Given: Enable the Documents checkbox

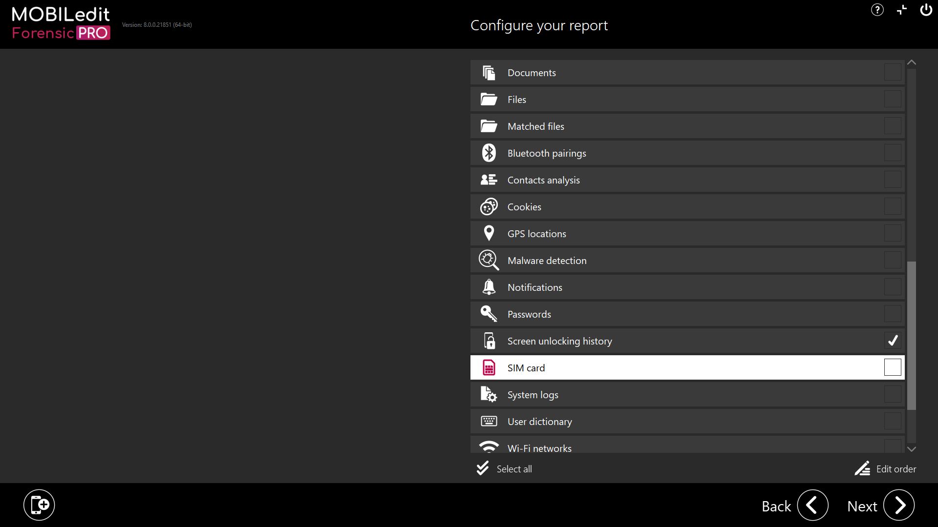Looking at the screenshot, I should point(892,72).
